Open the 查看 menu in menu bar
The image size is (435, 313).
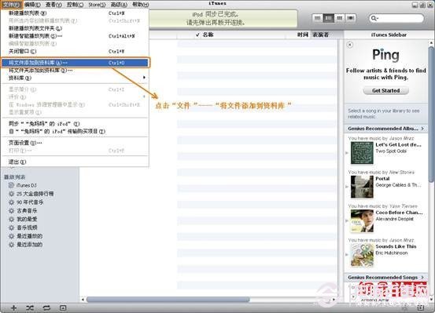[x=53, y=5]
